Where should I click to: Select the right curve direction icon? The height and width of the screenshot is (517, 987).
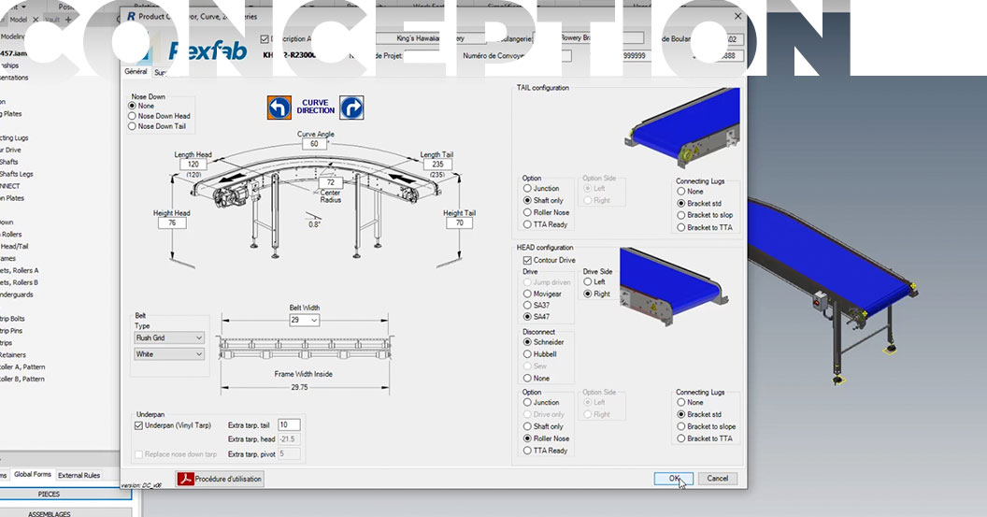coord(351,108)
